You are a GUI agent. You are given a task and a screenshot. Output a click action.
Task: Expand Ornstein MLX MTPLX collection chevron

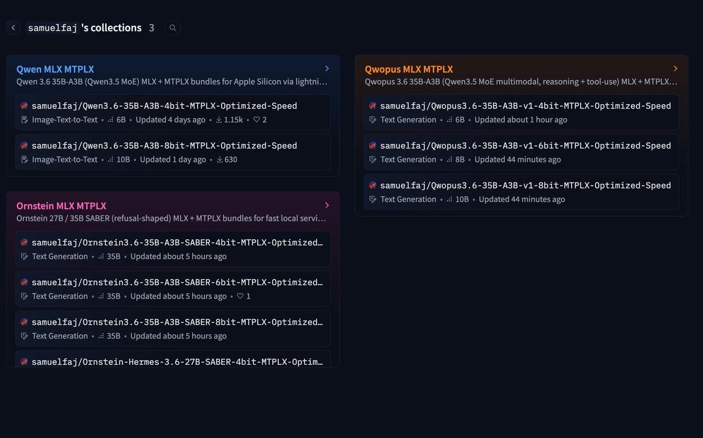tap(327, 205)
